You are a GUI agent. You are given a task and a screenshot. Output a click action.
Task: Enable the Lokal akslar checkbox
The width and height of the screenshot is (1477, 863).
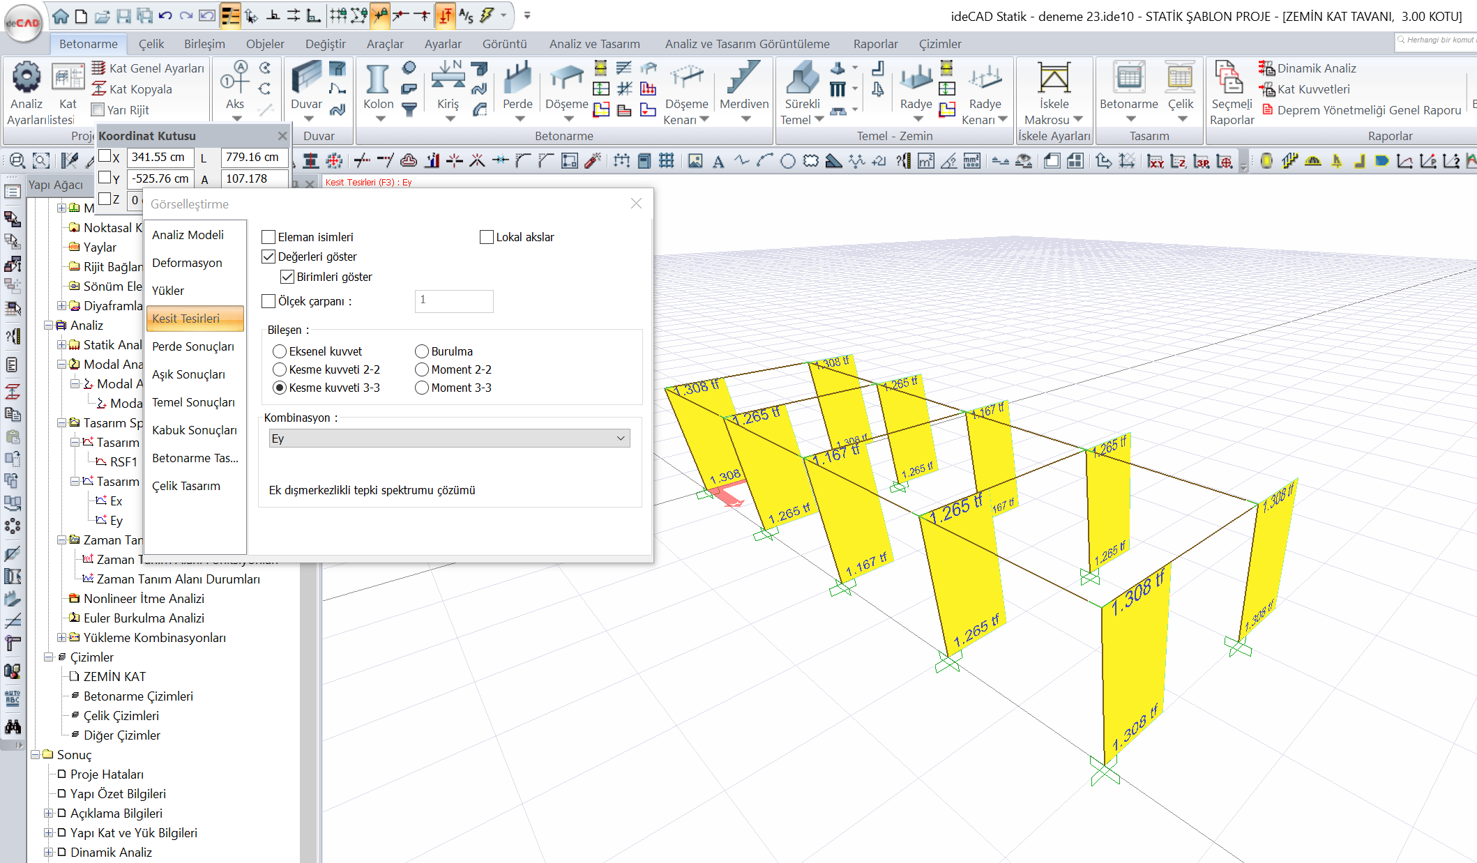487,237
